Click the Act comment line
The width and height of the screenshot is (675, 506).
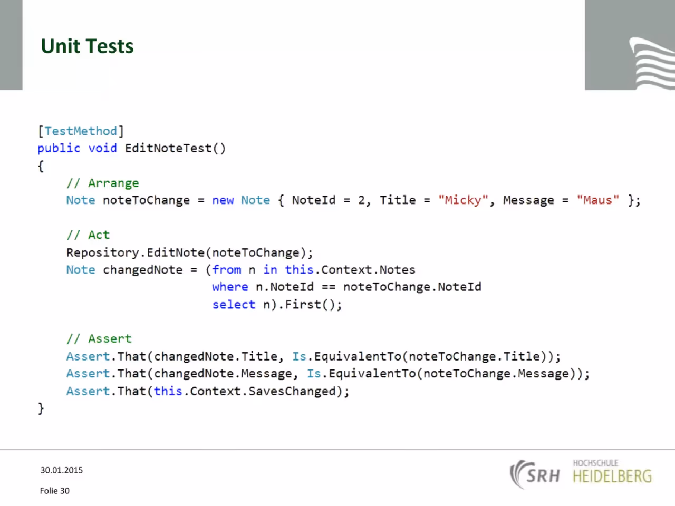[88, 235]
